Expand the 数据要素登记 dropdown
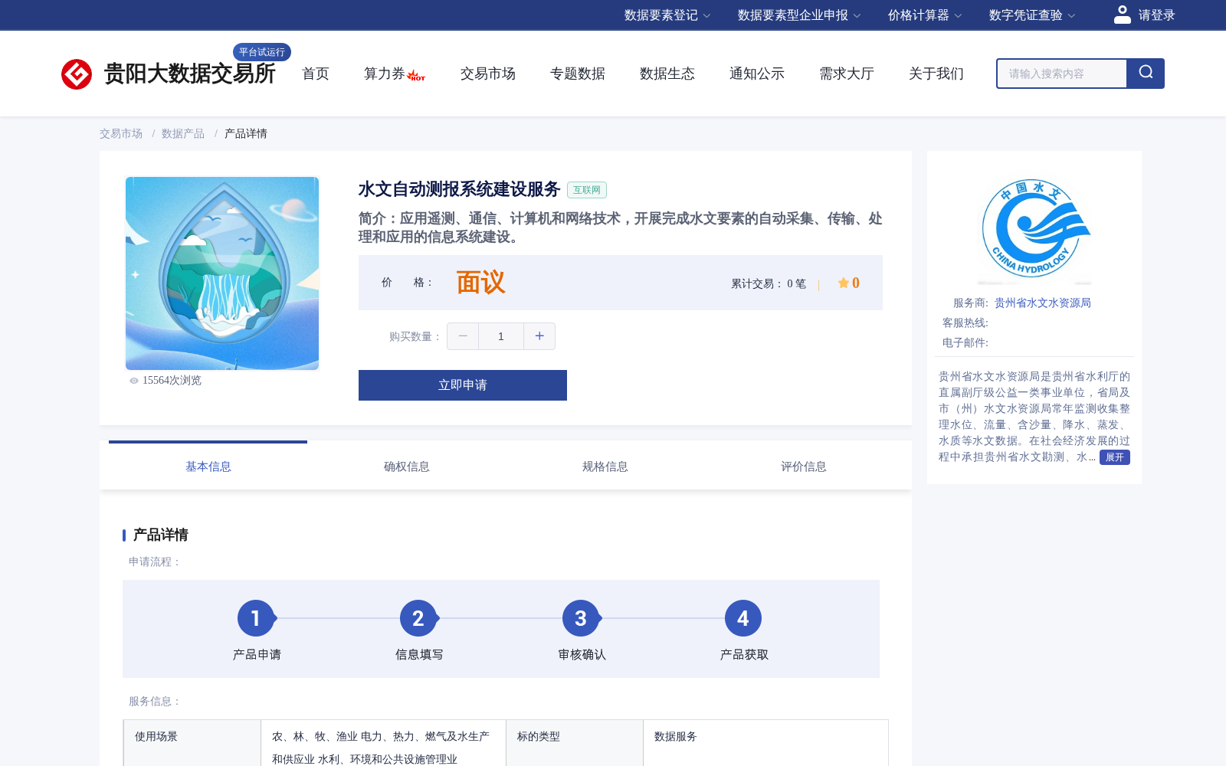 667,15
